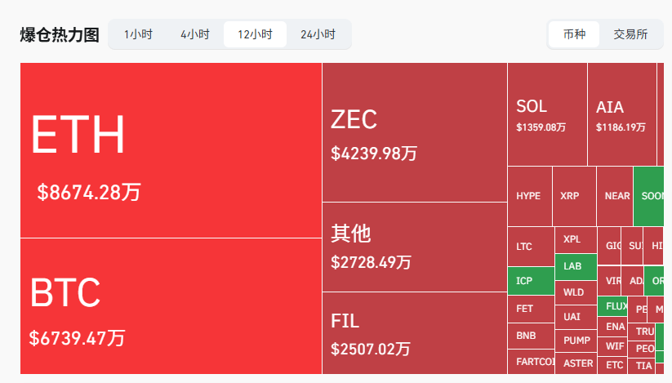The image size is (672, 383).
Task: Toggle view to 交易所 (by exchange)
Action: click(x=630, y=34)
